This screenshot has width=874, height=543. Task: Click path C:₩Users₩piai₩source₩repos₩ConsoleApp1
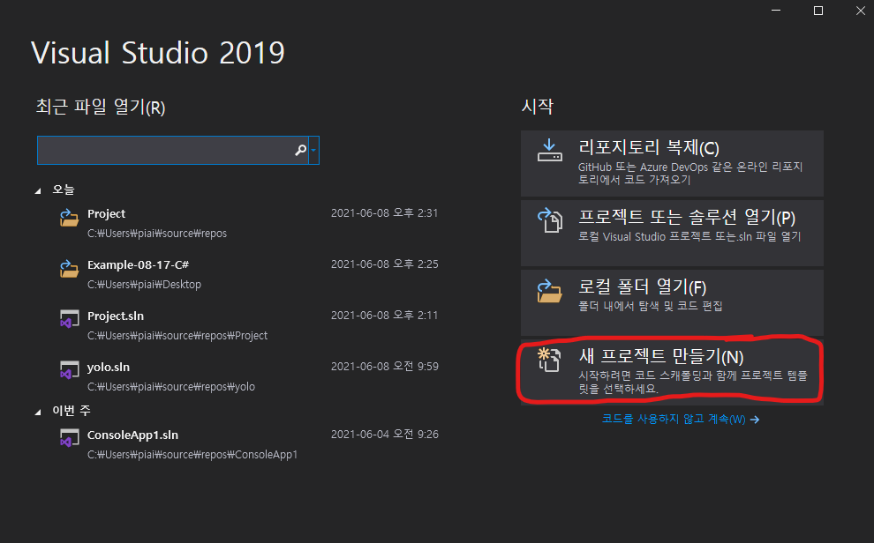(x=192, y=455)
